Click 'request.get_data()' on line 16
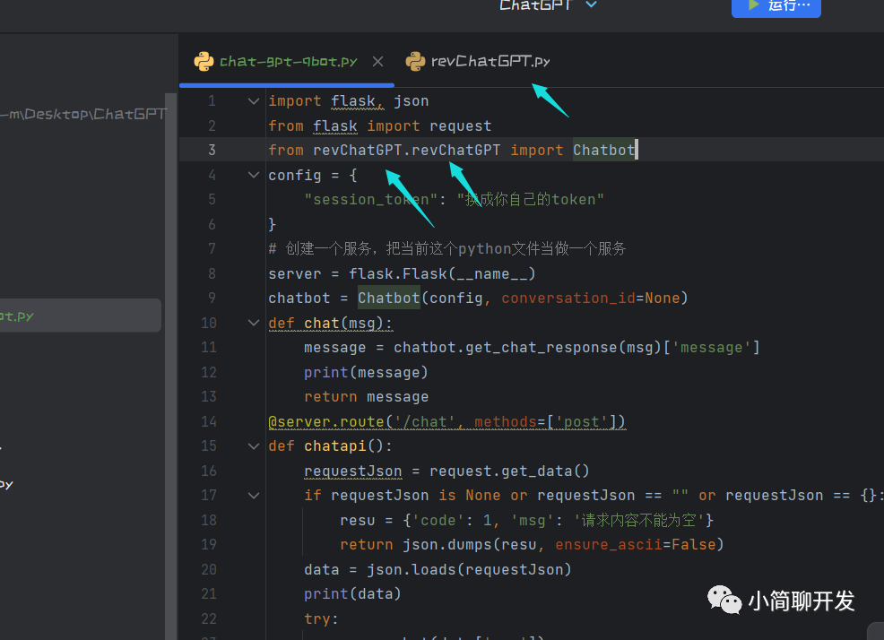The height and width of the screenshot is (640, 884). [x=509, y=471]
